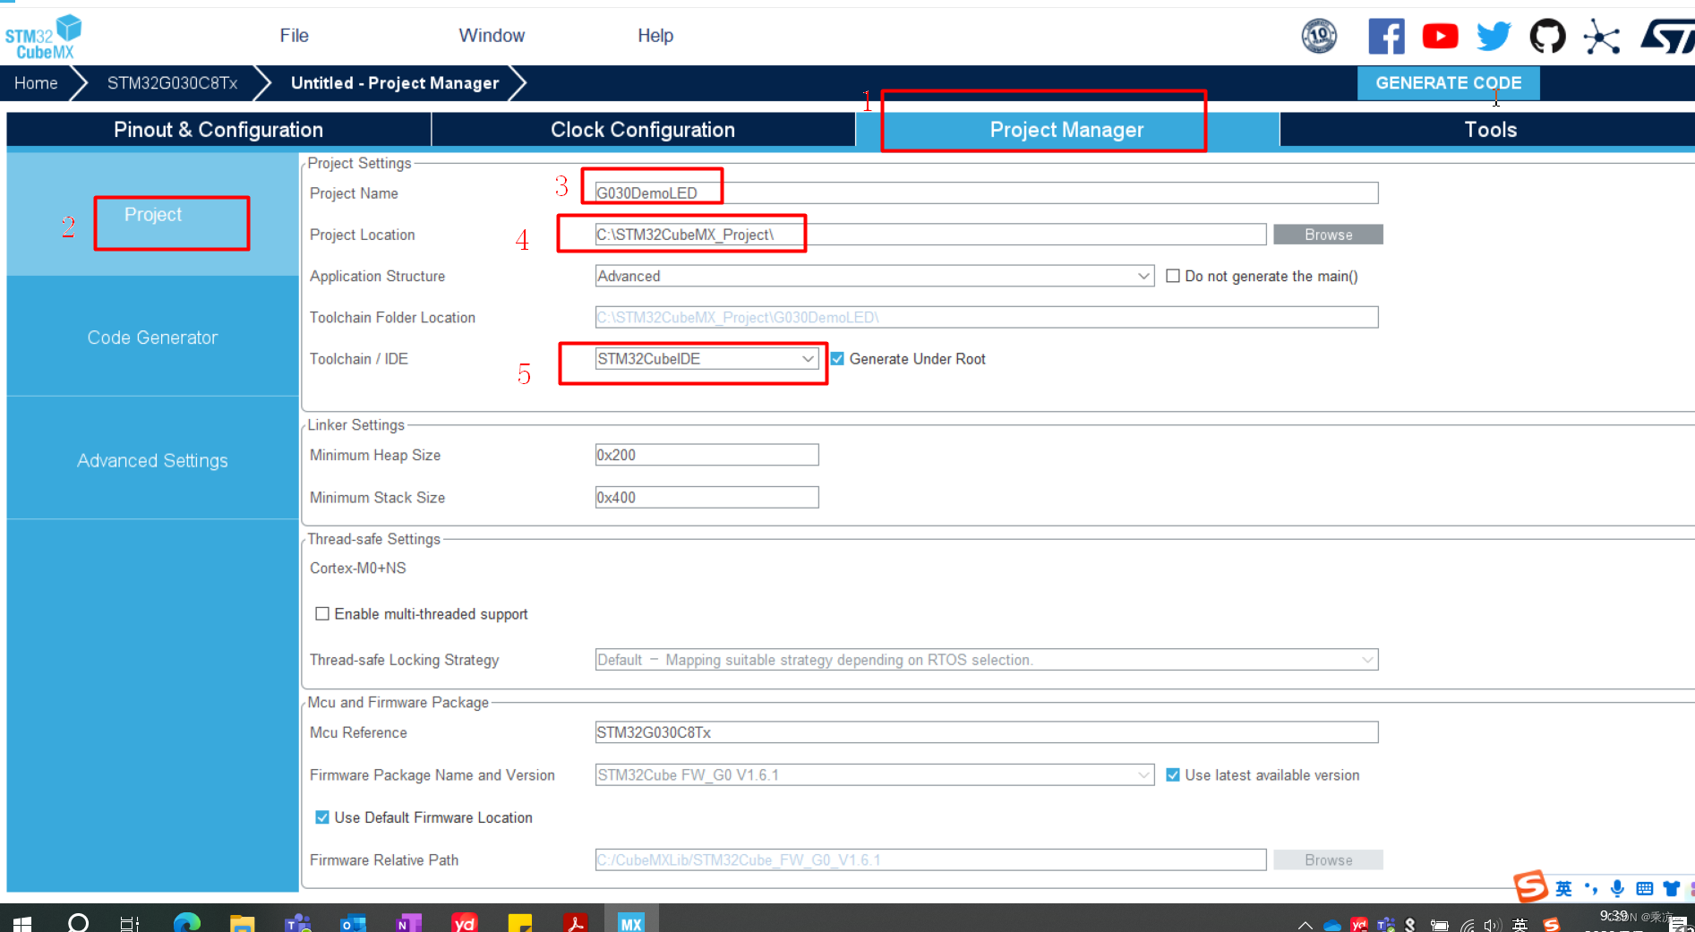Screen dimensions: 1695x932
Task: Click the Minimum Heap Size field
Action: click(x=706, y=455)
